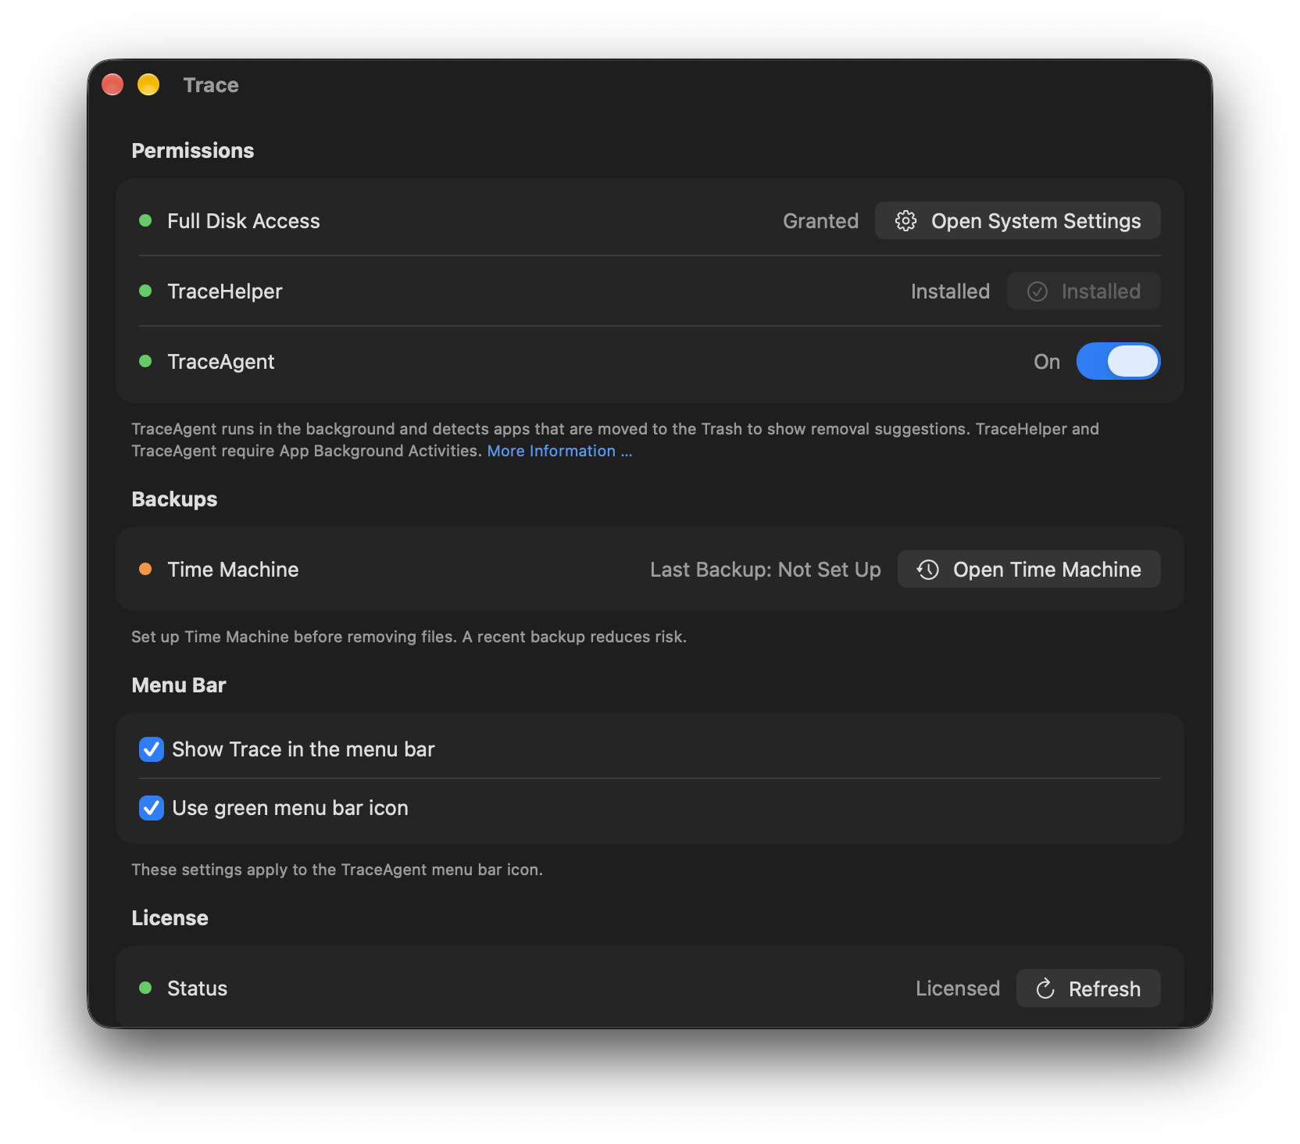The width and height of the screenshot is (1300, 1144).
Task: Click the 'Backups' section heading
Action: pyautogui.click(x=174, y=499)
